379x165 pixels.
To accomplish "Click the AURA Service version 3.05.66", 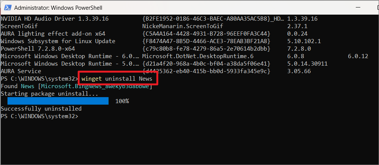I will coord(299,71).
